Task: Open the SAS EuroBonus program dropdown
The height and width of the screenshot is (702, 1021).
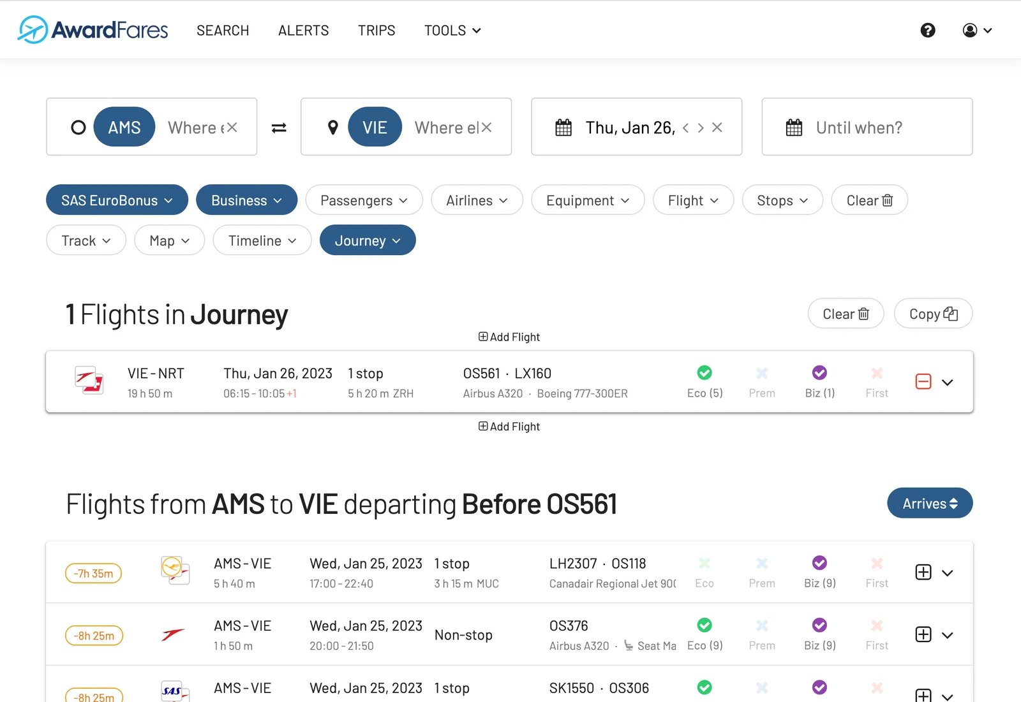Action: (117, 200)
